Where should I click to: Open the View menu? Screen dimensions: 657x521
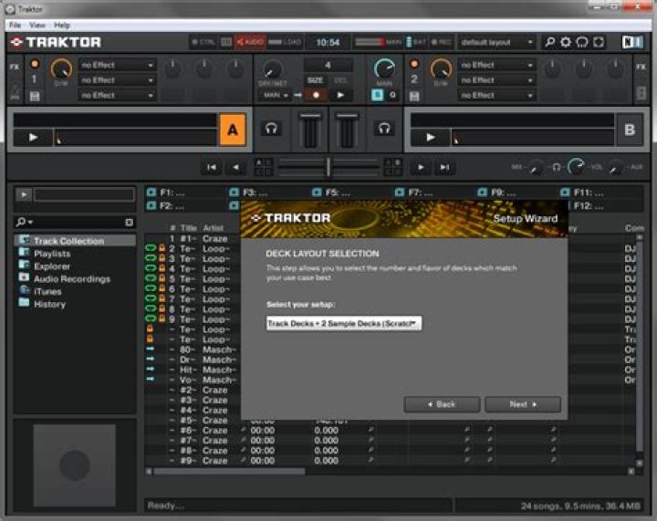[37, 25]
